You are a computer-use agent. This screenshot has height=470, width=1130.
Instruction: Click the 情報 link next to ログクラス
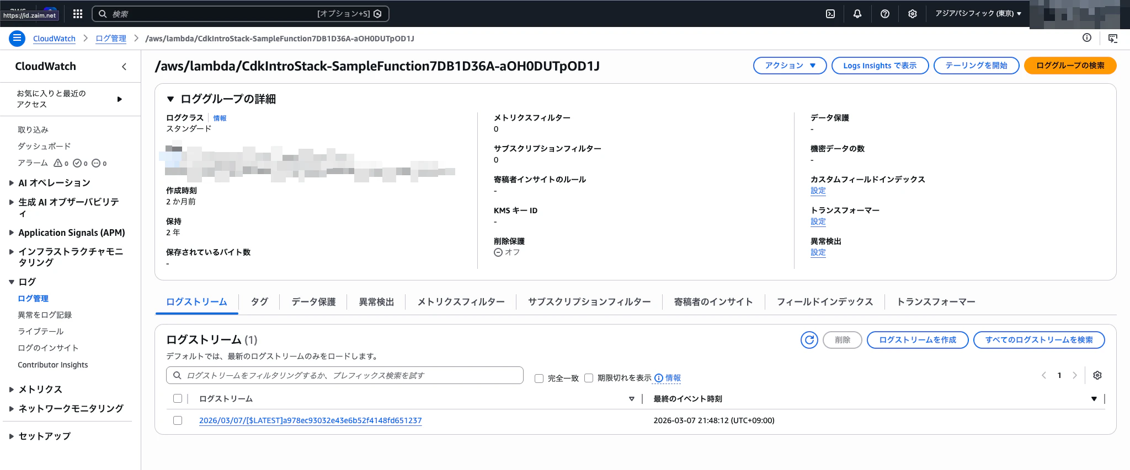220,118
